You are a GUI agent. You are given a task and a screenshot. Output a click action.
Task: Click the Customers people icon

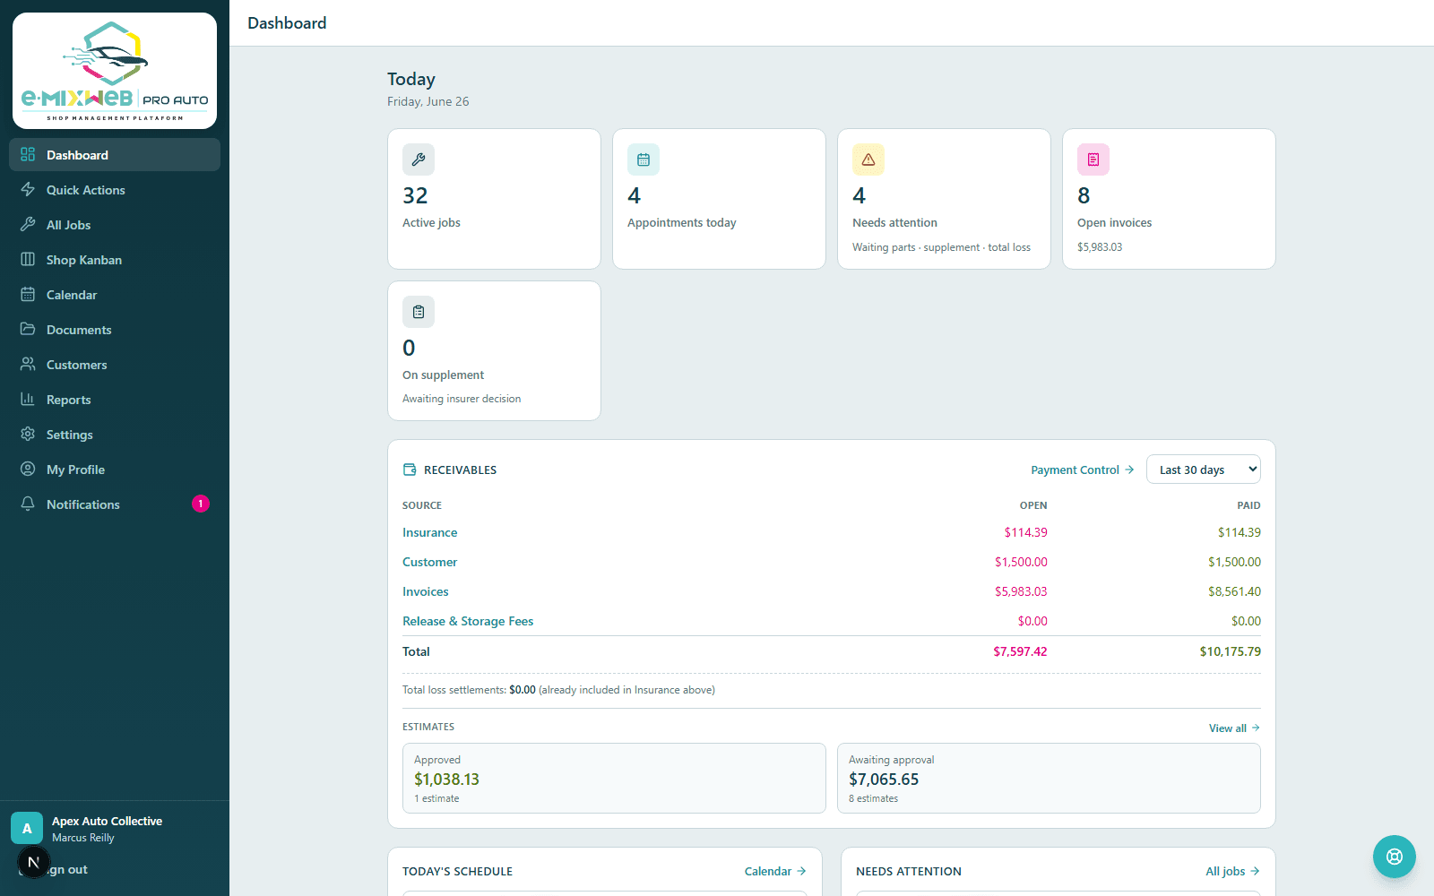(x=28, y=364)
